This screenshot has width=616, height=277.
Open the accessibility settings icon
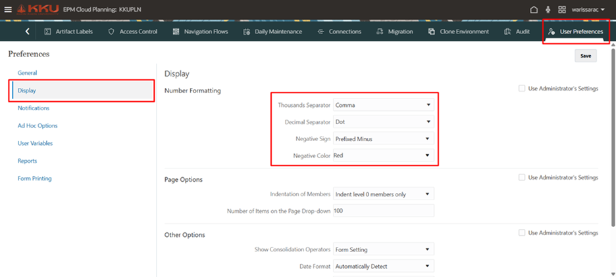tap(548, 10)
